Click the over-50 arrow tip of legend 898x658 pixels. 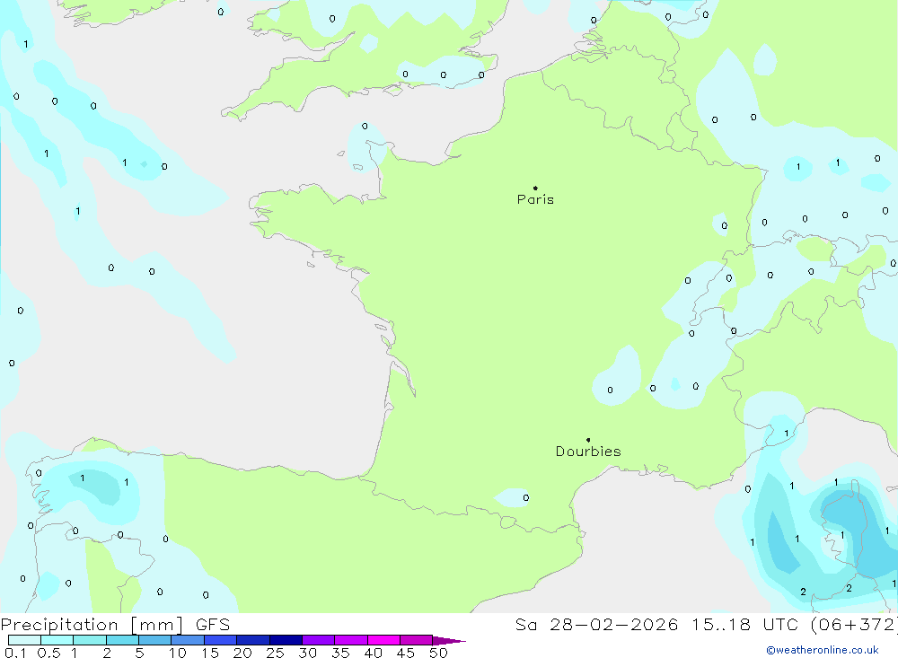click(x=449, y=641)
